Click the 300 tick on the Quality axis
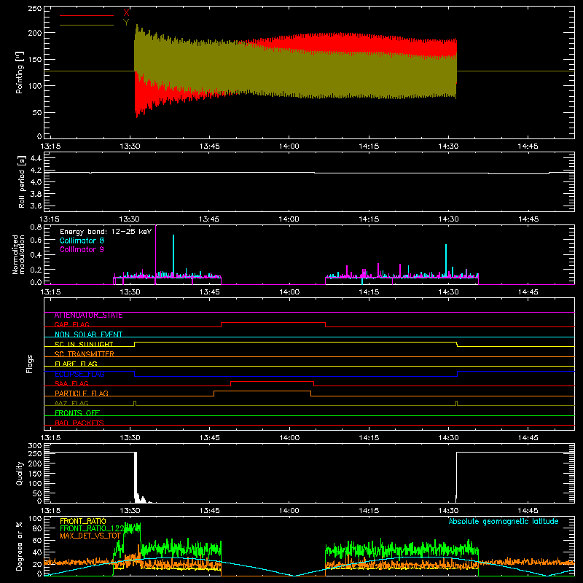The height and width of the screenshot is (583, 583). [x=34, y=446]
